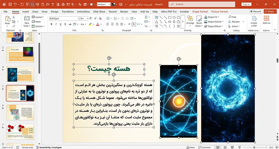Image resolution: width=279 pixels, height=149 pixels.
Task: Expand the Layout dropdown
Action: point(38,17)
